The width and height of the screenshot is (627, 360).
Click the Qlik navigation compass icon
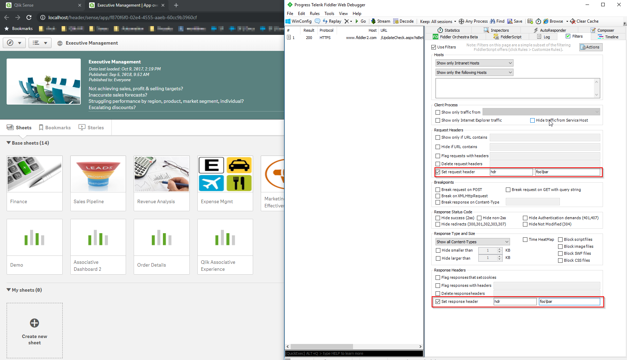click(x=10, y=43)
